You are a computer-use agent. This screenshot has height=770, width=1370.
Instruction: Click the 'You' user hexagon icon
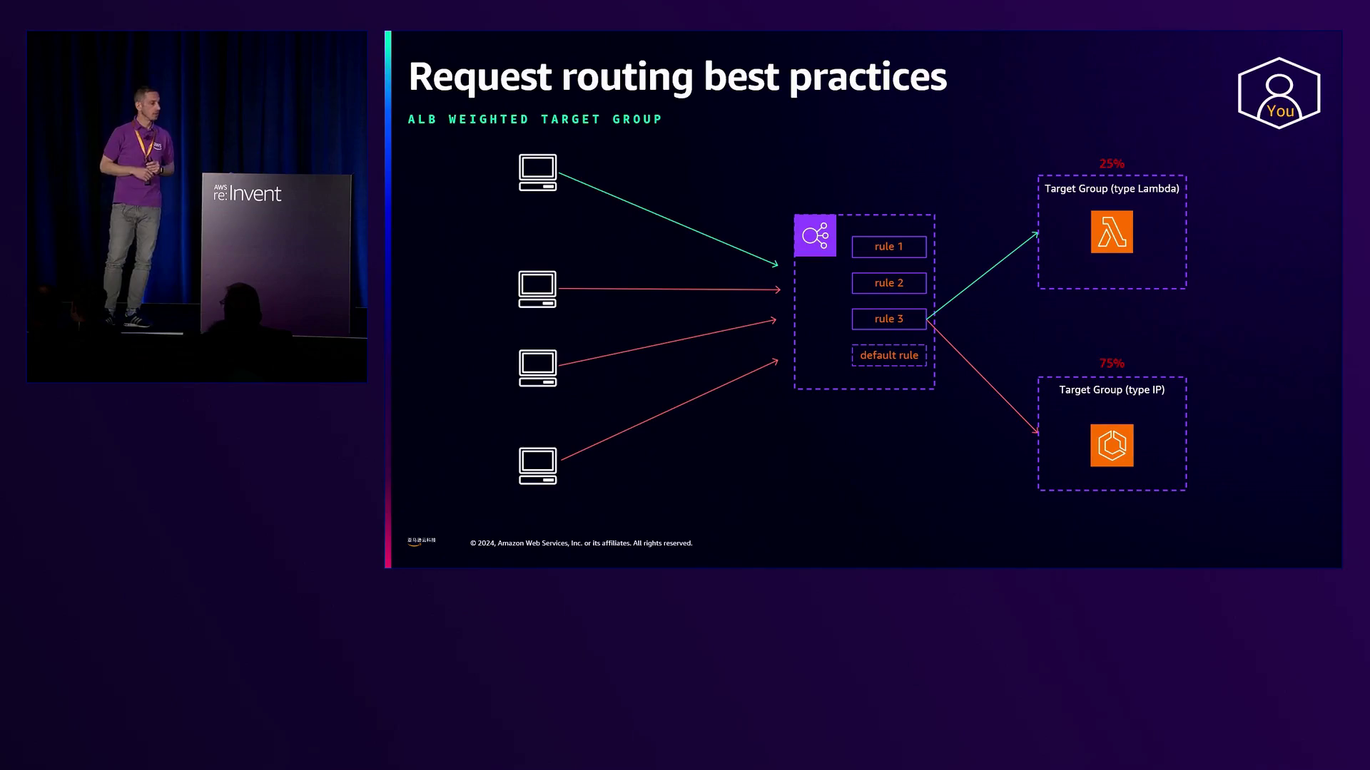click(x=1279, y=93)
